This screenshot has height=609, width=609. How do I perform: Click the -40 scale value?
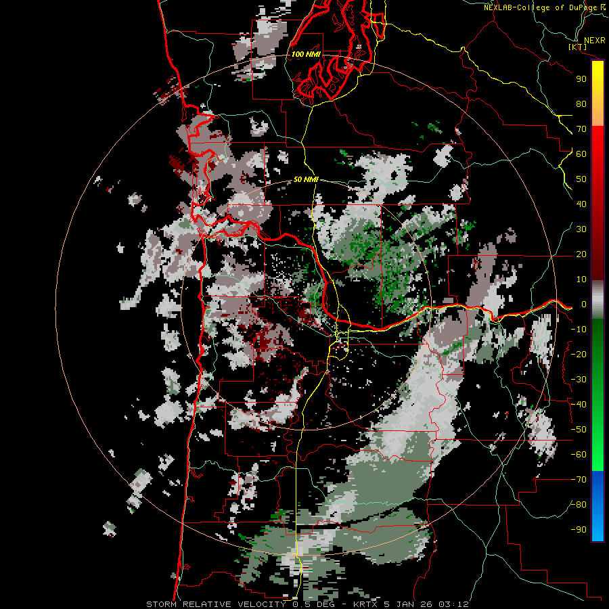579,405
